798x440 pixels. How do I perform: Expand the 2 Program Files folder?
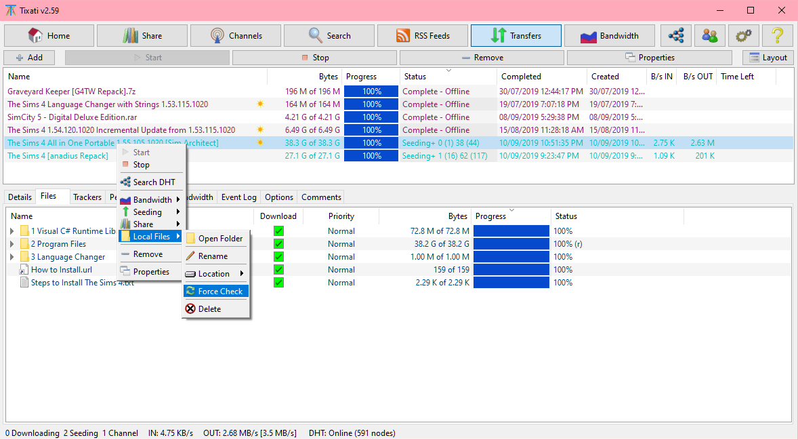tap(12, 244)
